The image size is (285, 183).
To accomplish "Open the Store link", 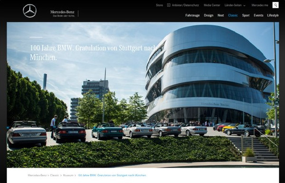I will click(160, 5).
